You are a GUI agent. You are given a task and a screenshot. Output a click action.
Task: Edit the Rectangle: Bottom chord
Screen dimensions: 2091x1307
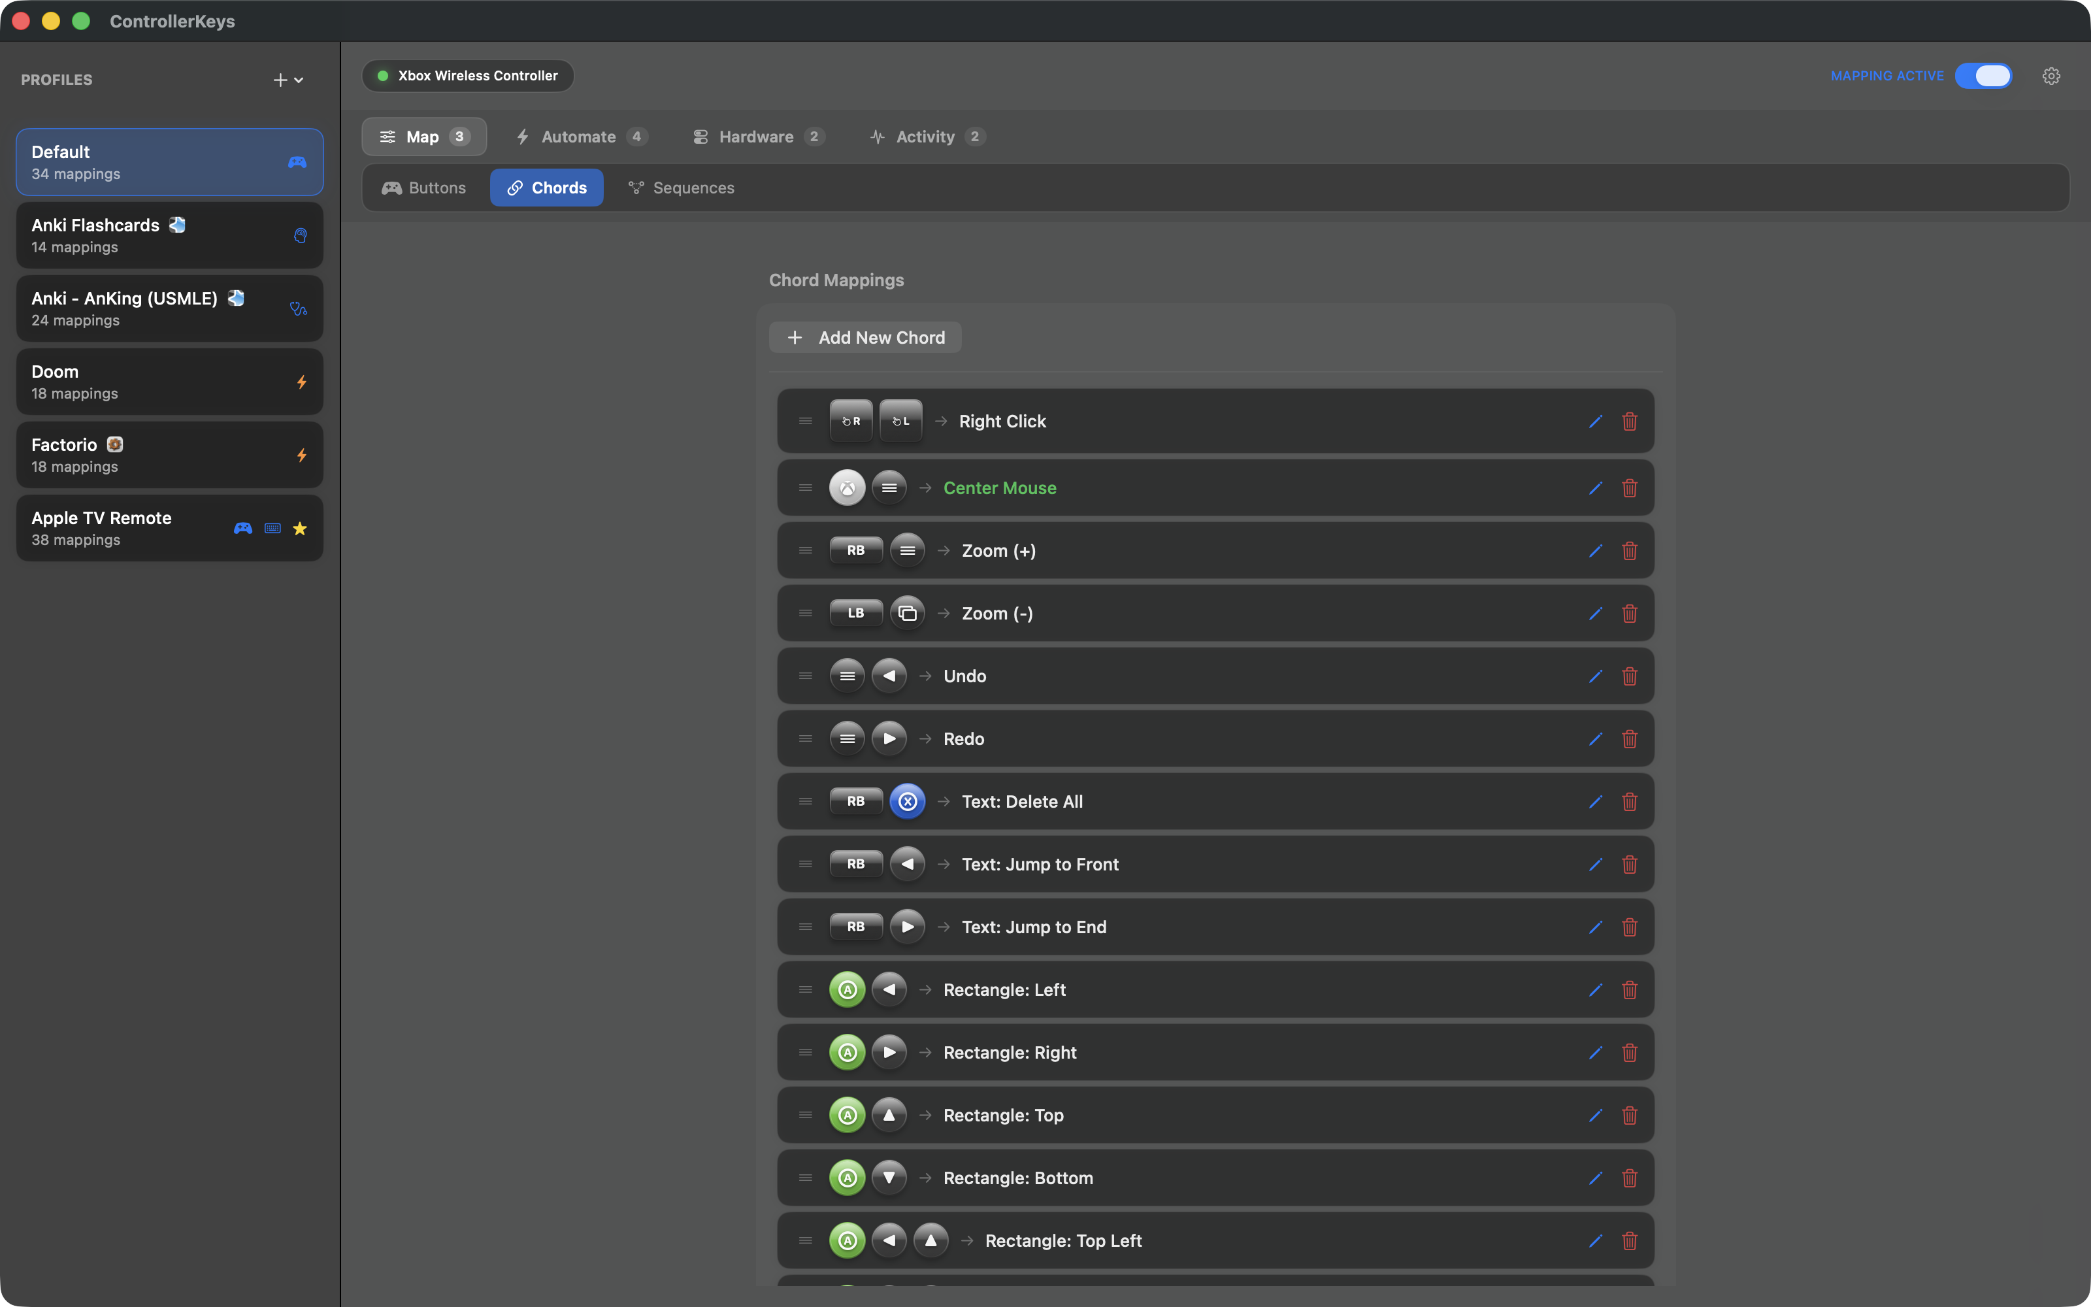click(x=1595, y=1178)
